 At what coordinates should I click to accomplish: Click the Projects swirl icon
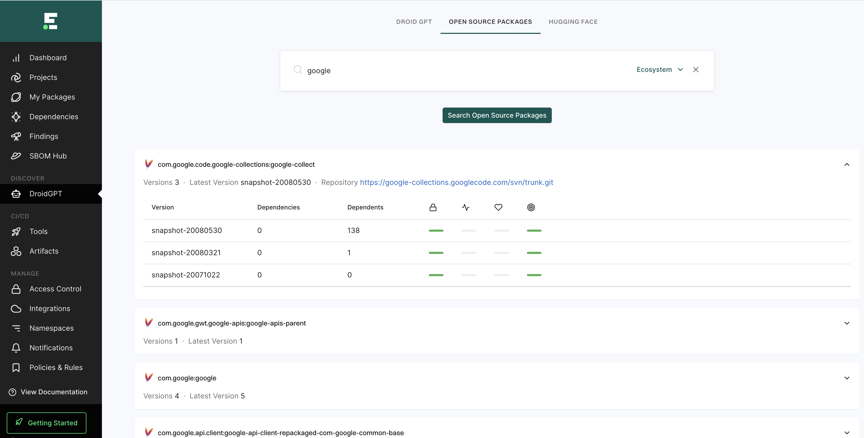[16, 77]
